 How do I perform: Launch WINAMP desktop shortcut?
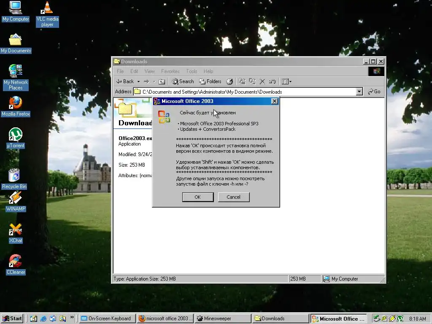pos(16,202)
